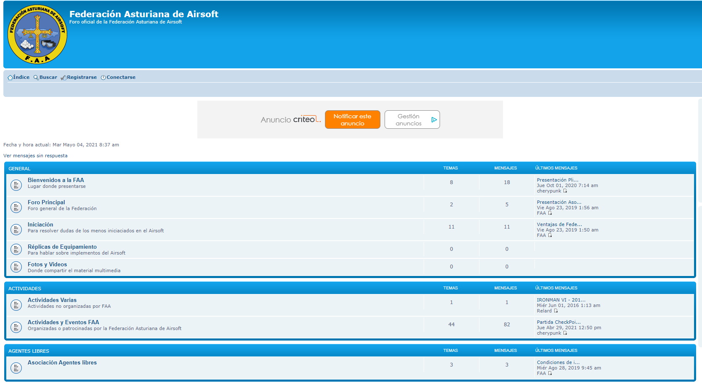The width and height of the screenshot is (702, 385).
Task: Open latest post icon next to Relard
Action: coord(556,311)
